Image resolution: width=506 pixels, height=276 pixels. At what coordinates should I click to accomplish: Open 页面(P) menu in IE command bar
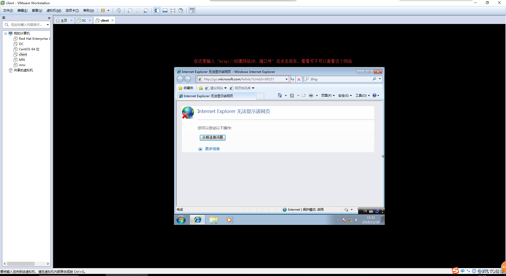click(x=328, y=96)
